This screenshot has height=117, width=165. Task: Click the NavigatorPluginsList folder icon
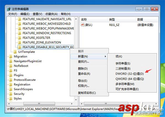[x=11, y=61]
